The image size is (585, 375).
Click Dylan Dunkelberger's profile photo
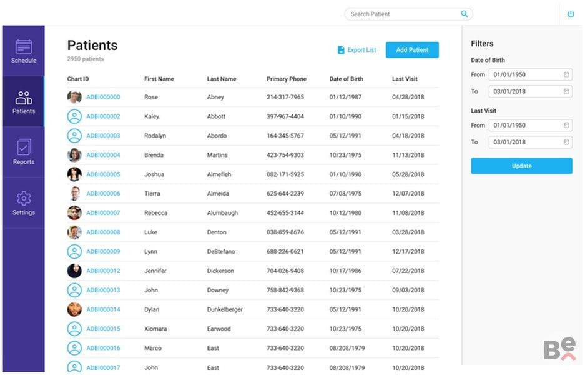[x=74, y=309]
